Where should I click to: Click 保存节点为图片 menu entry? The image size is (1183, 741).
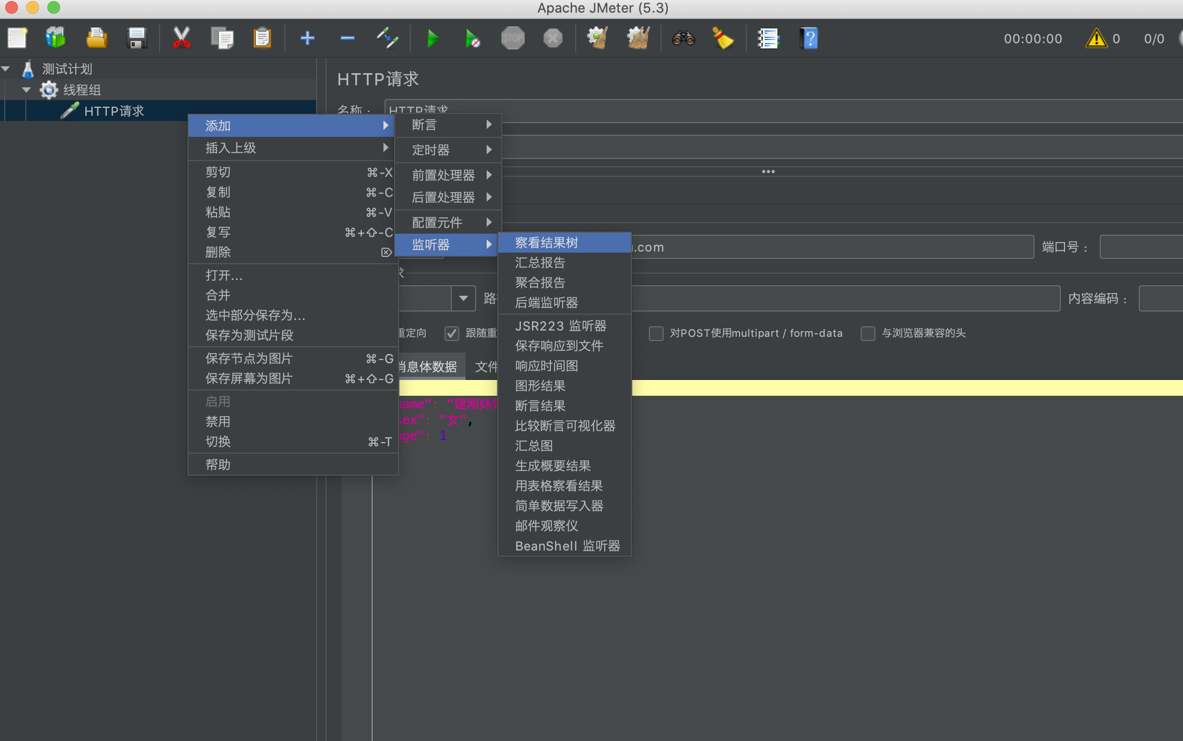tap(293, 358)
